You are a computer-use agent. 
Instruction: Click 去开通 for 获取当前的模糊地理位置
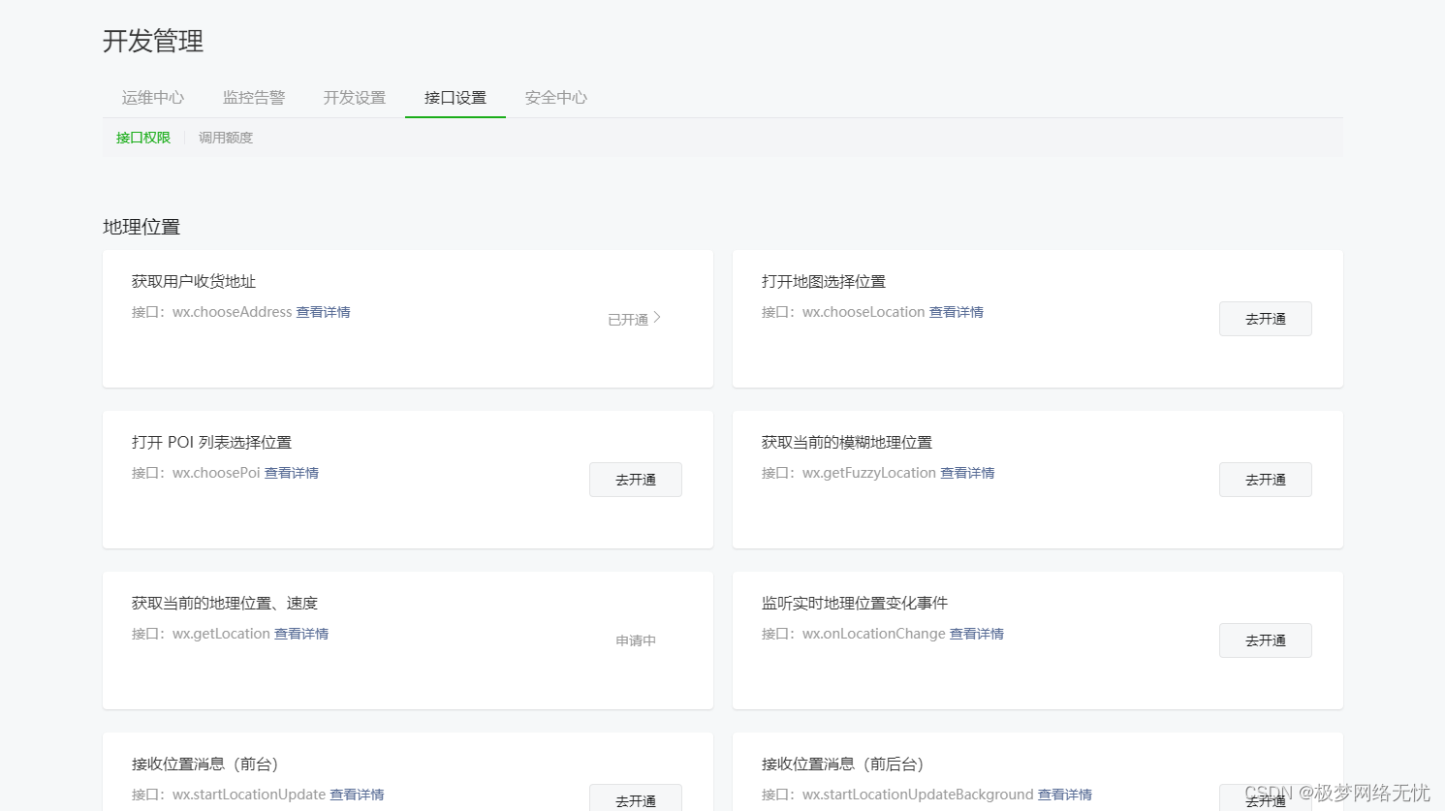[x=1266, y=480]
